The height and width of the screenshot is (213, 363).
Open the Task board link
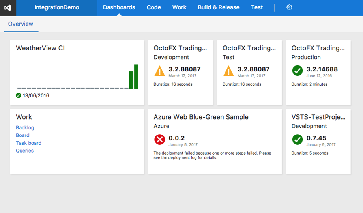tap(29, 143)
